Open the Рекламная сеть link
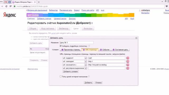 point(66,10)
